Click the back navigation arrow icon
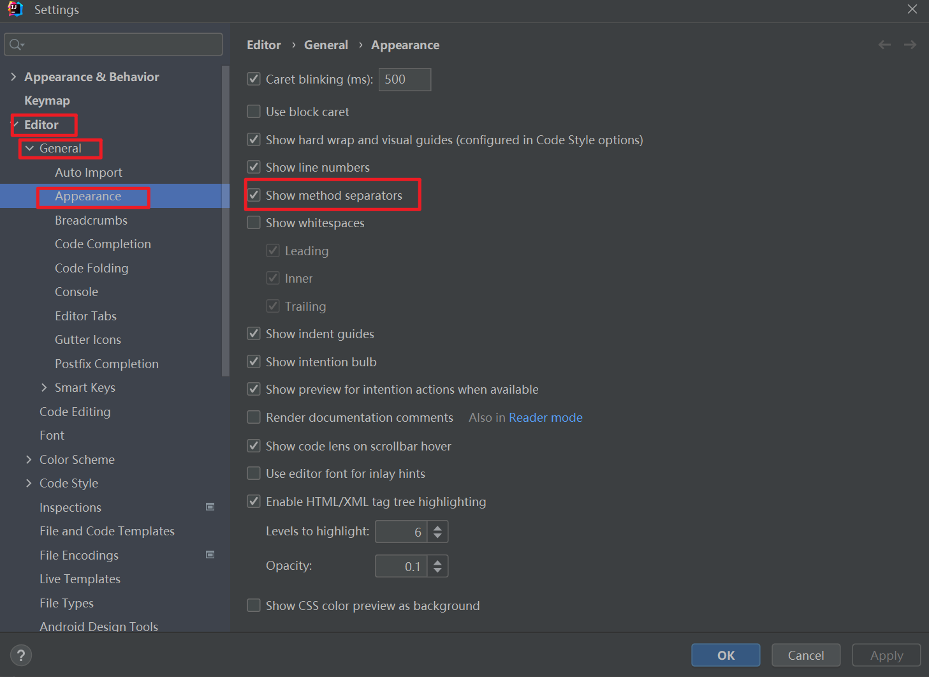 (884, 45)
